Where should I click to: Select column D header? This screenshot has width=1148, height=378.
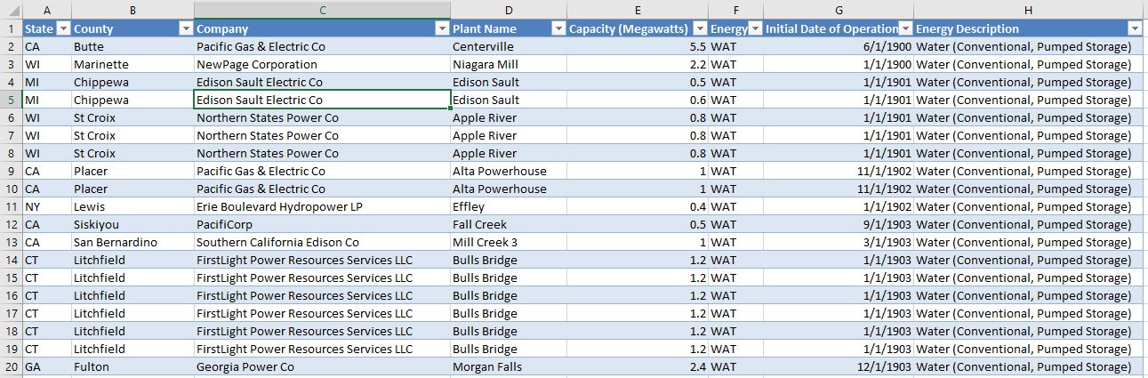pyautogui.click(x=509, y=10)
